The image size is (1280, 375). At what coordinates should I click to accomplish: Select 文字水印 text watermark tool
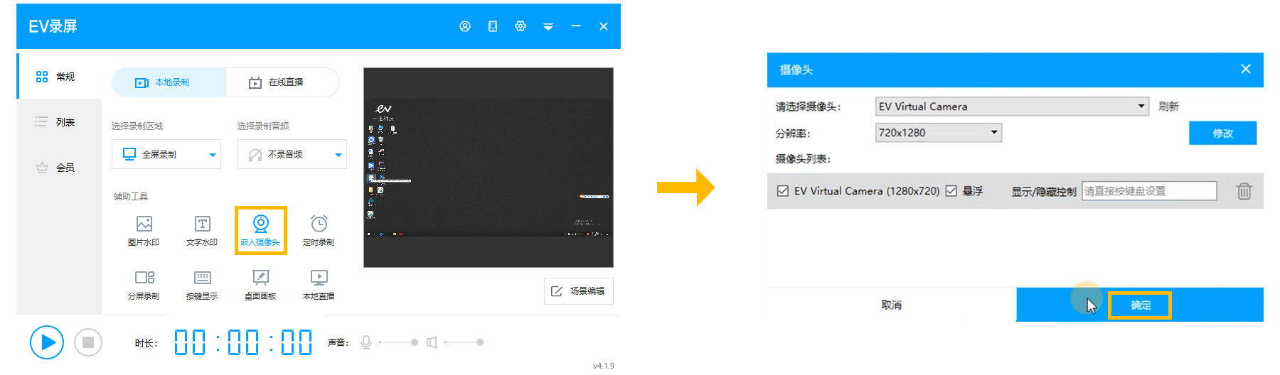click(202, 231)
